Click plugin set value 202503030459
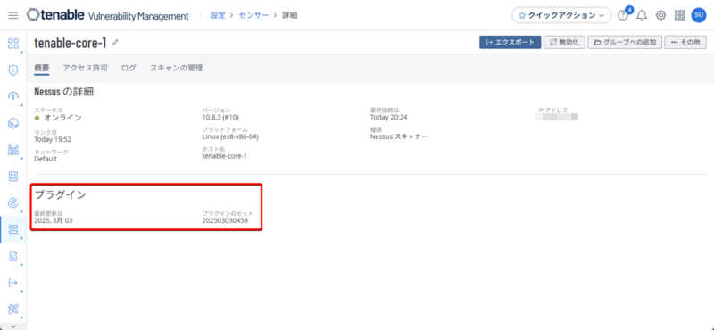 226,220
